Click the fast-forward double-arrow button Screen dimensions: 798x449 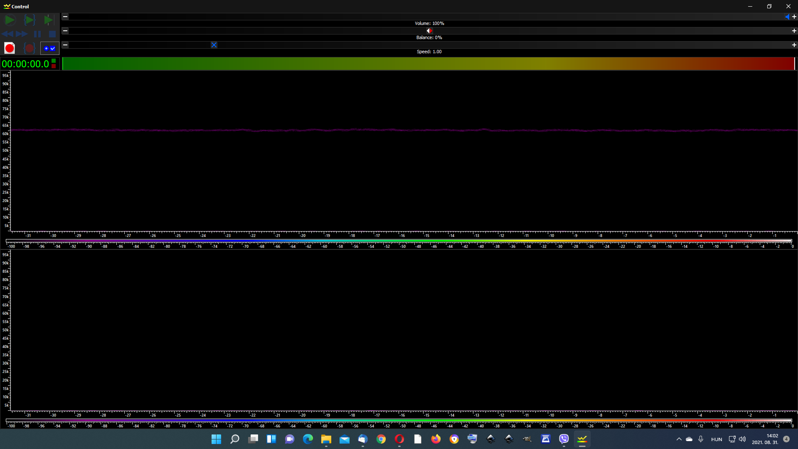click(x=22, y=34)
